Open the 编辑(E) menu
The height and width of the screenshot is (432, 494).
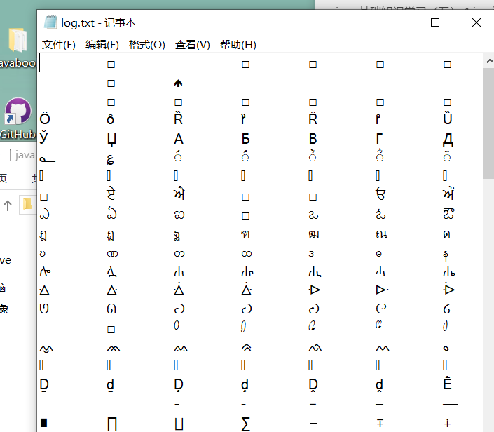(x=102, y=45)
